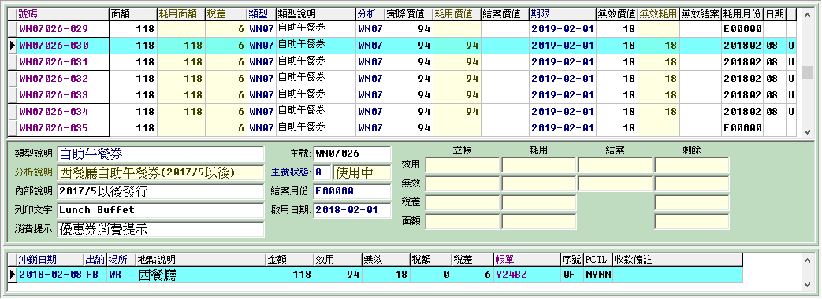Click the 期限 column header
This screenshot has width=822, height=299.
tap(563, 14)
